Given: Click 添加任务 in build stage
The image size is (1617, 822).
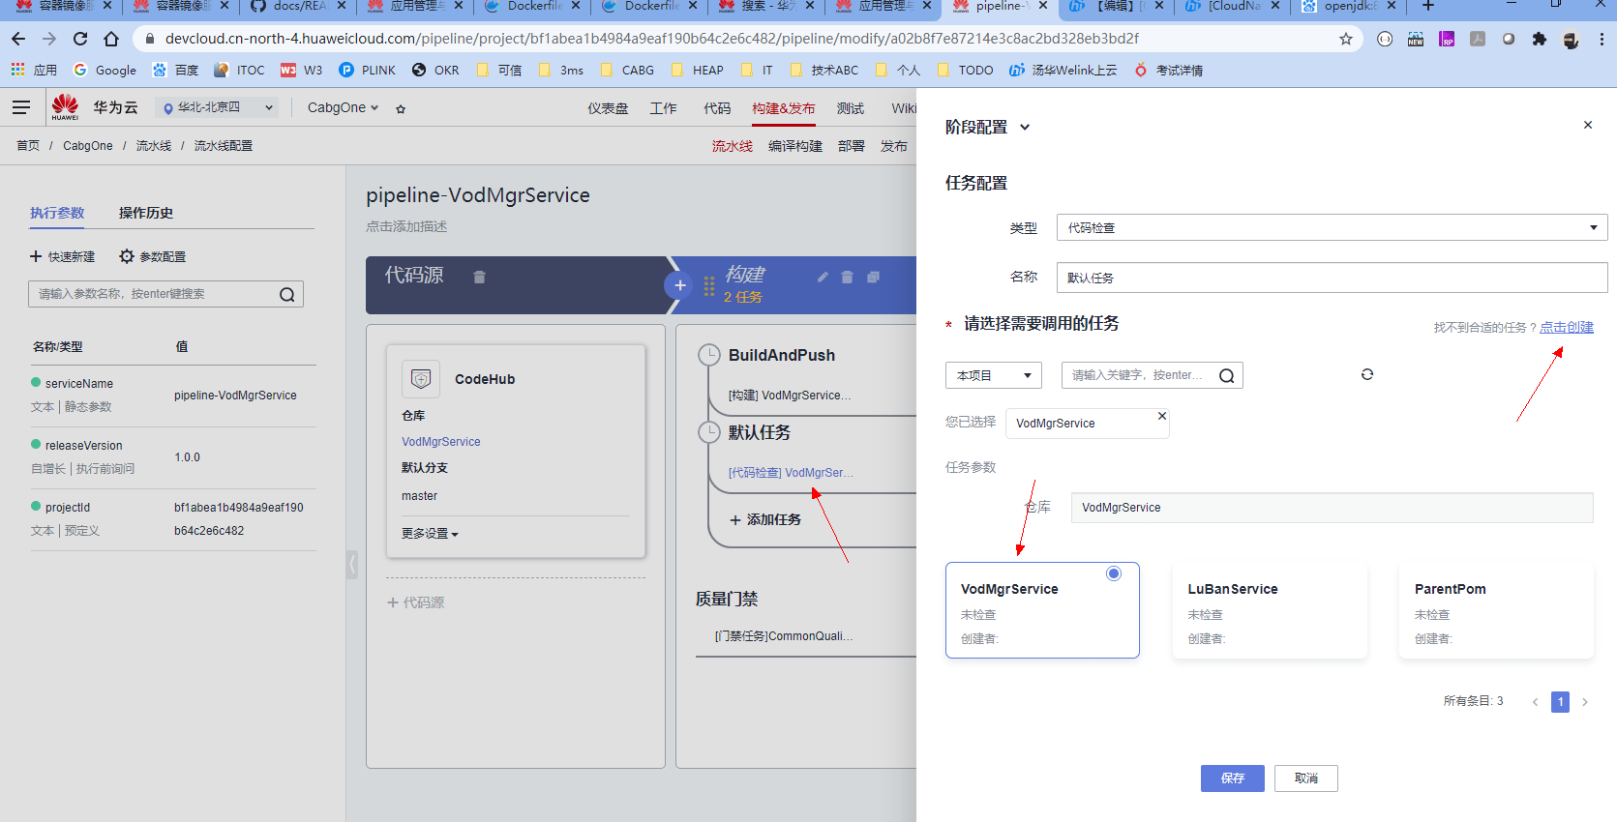Looking at the screenshot, I should pyautogui.click(x=765, y=519).
